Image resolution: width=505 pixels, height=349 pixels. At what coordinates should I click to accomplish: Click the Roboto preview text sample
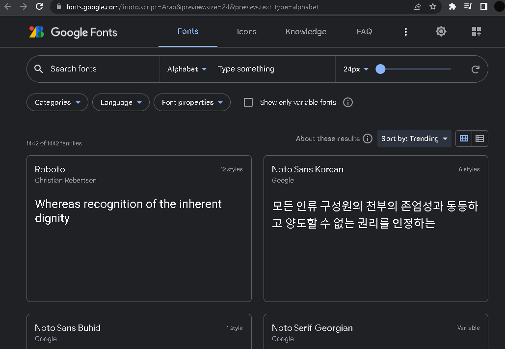[x=128, y=211]
